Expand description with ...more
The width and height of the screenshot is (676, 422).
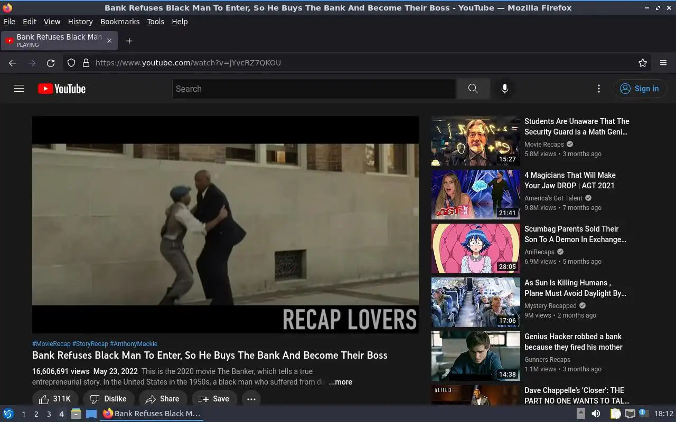(x=341, y=382)
